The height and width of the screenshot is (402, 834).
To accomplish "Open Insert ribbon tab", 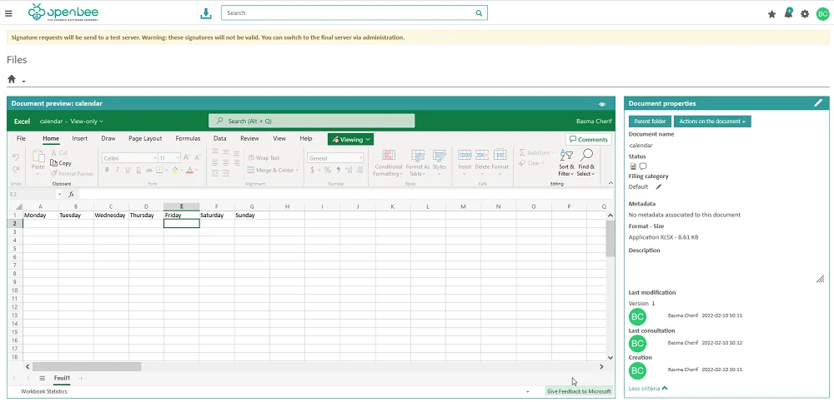I will coord(80,139).
